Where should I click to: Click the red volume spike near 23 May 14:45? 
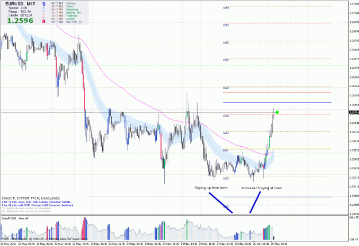[x=84, y=228]
